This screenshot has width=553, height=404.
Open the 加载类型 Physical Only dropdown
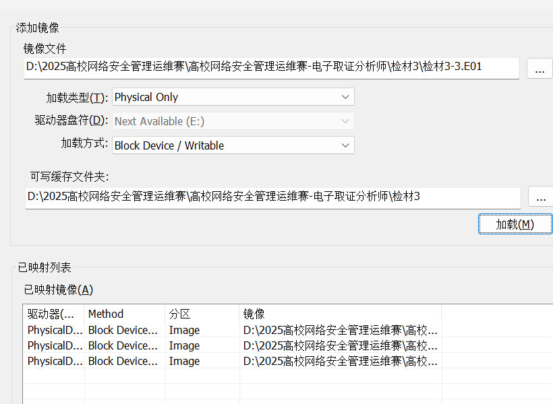tap(233, 97)
